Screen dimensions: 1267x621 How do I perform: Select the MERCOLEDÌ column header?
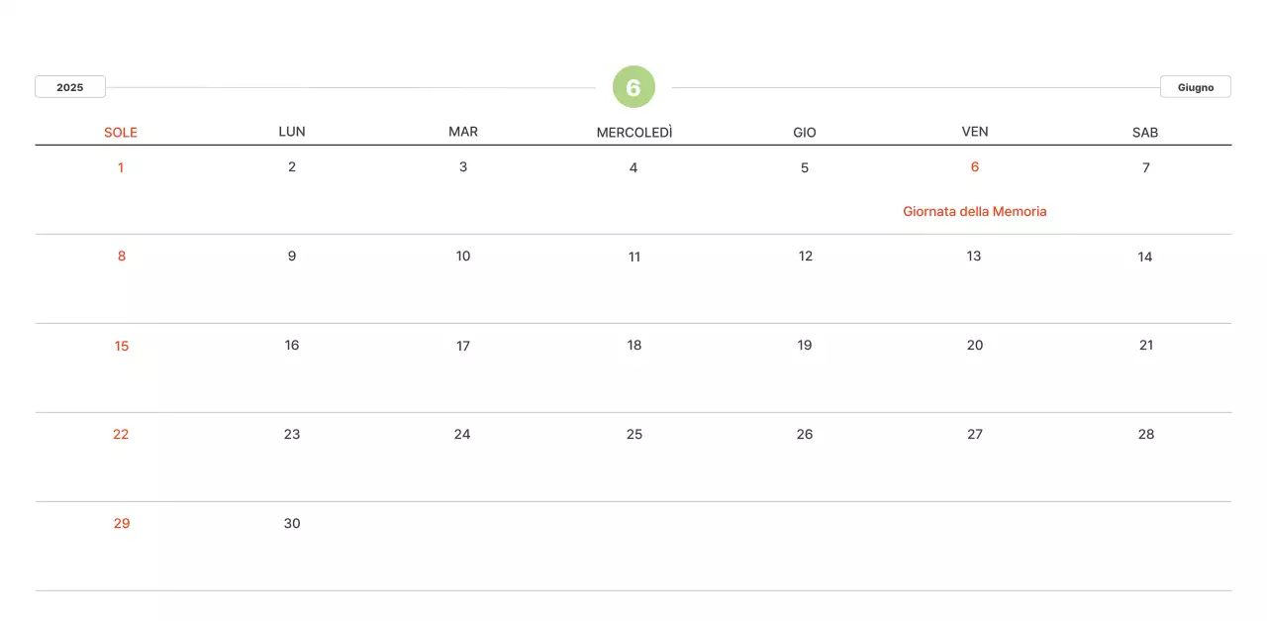pyautogui.click(x=633, y=132)
